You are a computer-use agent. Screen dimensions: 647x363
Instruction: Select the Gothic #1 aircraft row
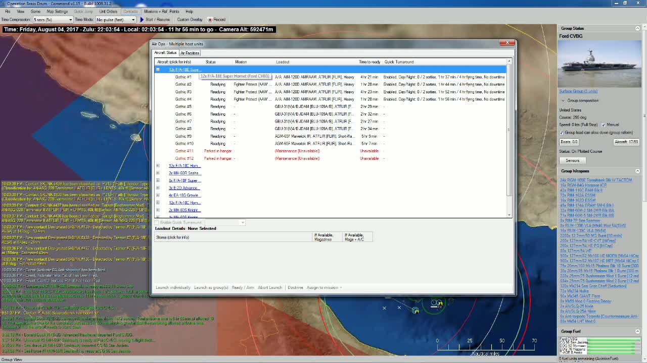(331, 77)
